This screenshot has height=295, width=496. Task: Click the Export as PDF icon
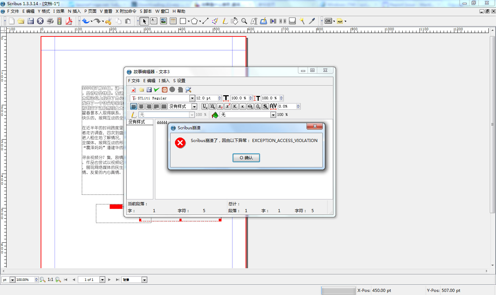[69, 21]
